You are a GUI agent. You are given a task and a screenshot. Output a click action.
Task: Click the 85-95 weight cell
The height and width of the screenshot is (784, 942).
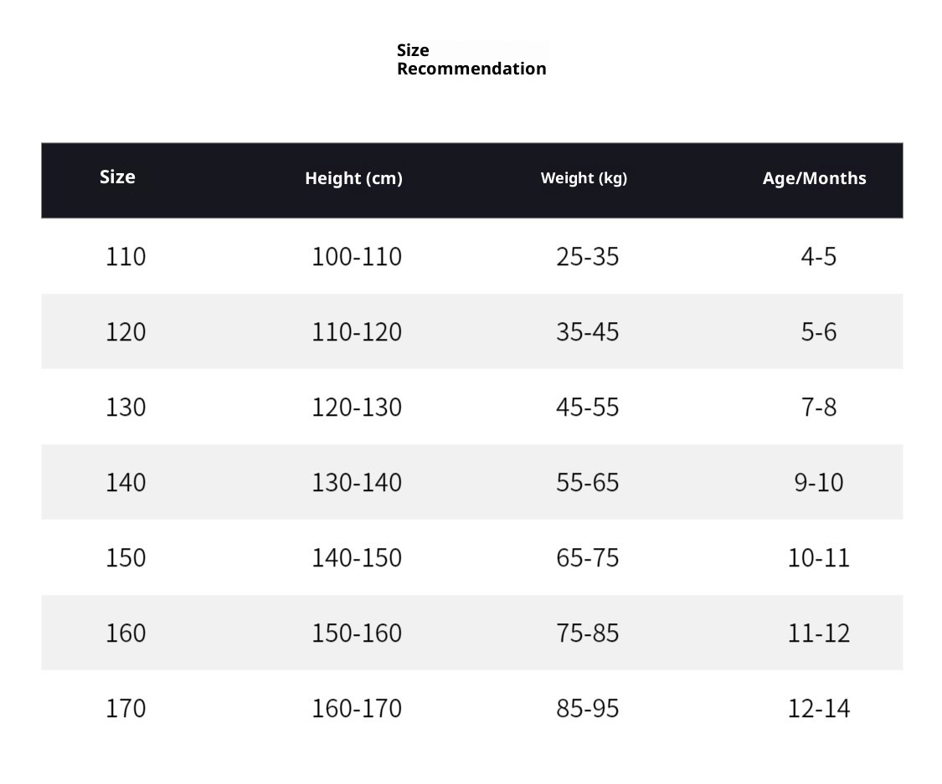click(587, 708)
